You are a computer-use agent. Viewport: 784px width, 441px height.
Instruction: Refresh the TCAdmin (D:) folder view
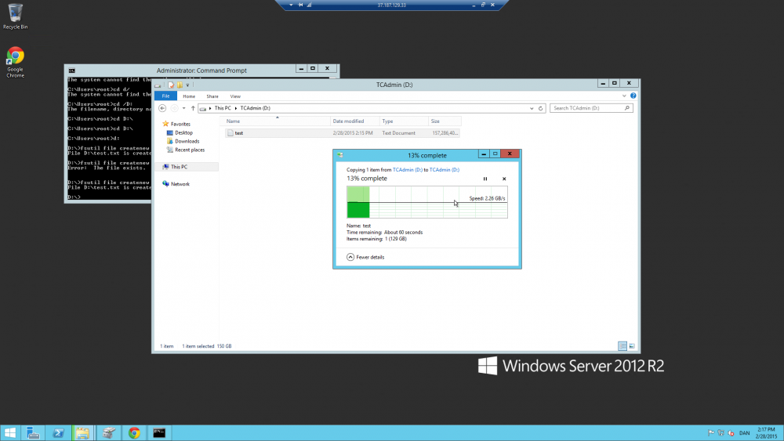pyautogui.click(x=542, y=108)
